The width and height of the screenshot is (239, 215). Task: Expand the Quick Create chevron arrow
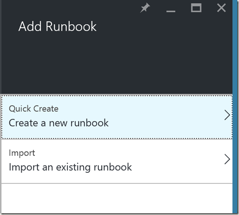click(x=227, y=115)
